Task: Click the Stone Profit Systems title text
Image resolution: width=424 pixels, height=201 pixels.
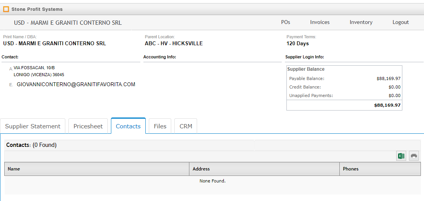Action: 37,9
